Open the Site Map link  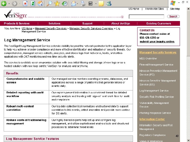pos(175,9)
